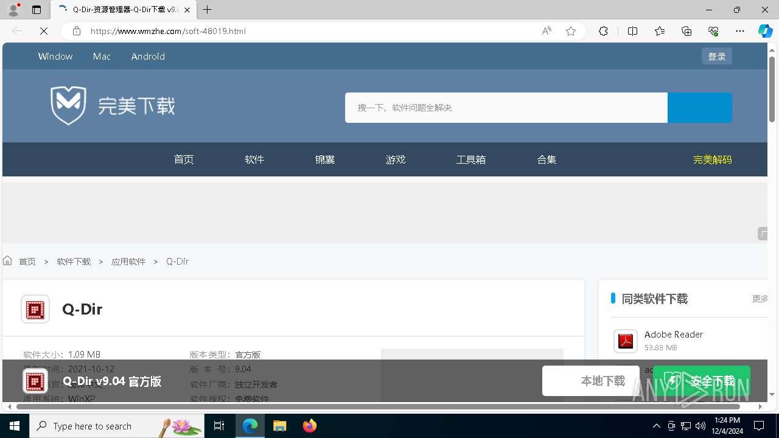This screenshot has height=438, width=779.
Task: Open Settings and more menu
Action: click(740, 31)
